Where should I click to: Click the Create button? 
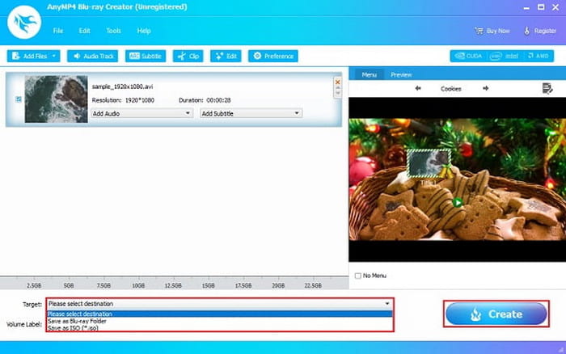tap(495, 314)
